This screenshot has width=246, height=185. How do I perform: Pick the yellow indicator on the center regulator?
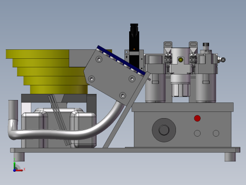(x=181, y=60)
